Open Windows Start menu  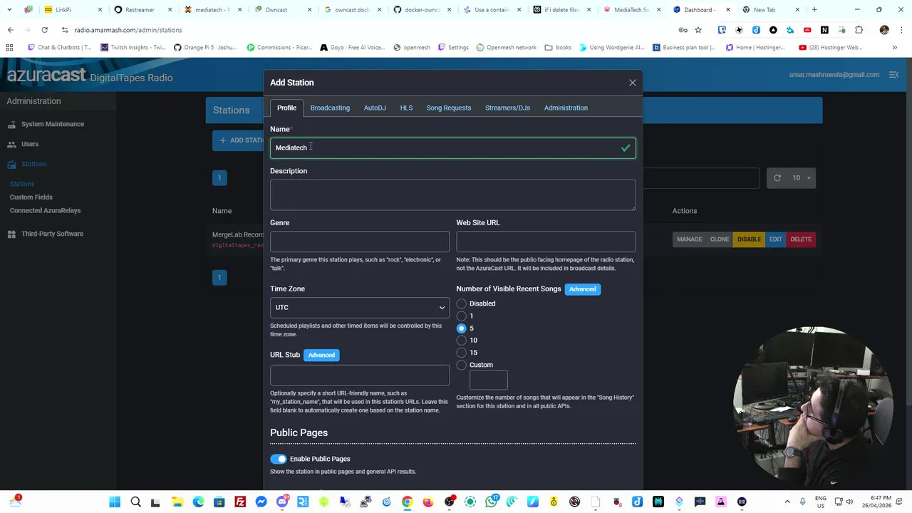(x=115, y=502)
